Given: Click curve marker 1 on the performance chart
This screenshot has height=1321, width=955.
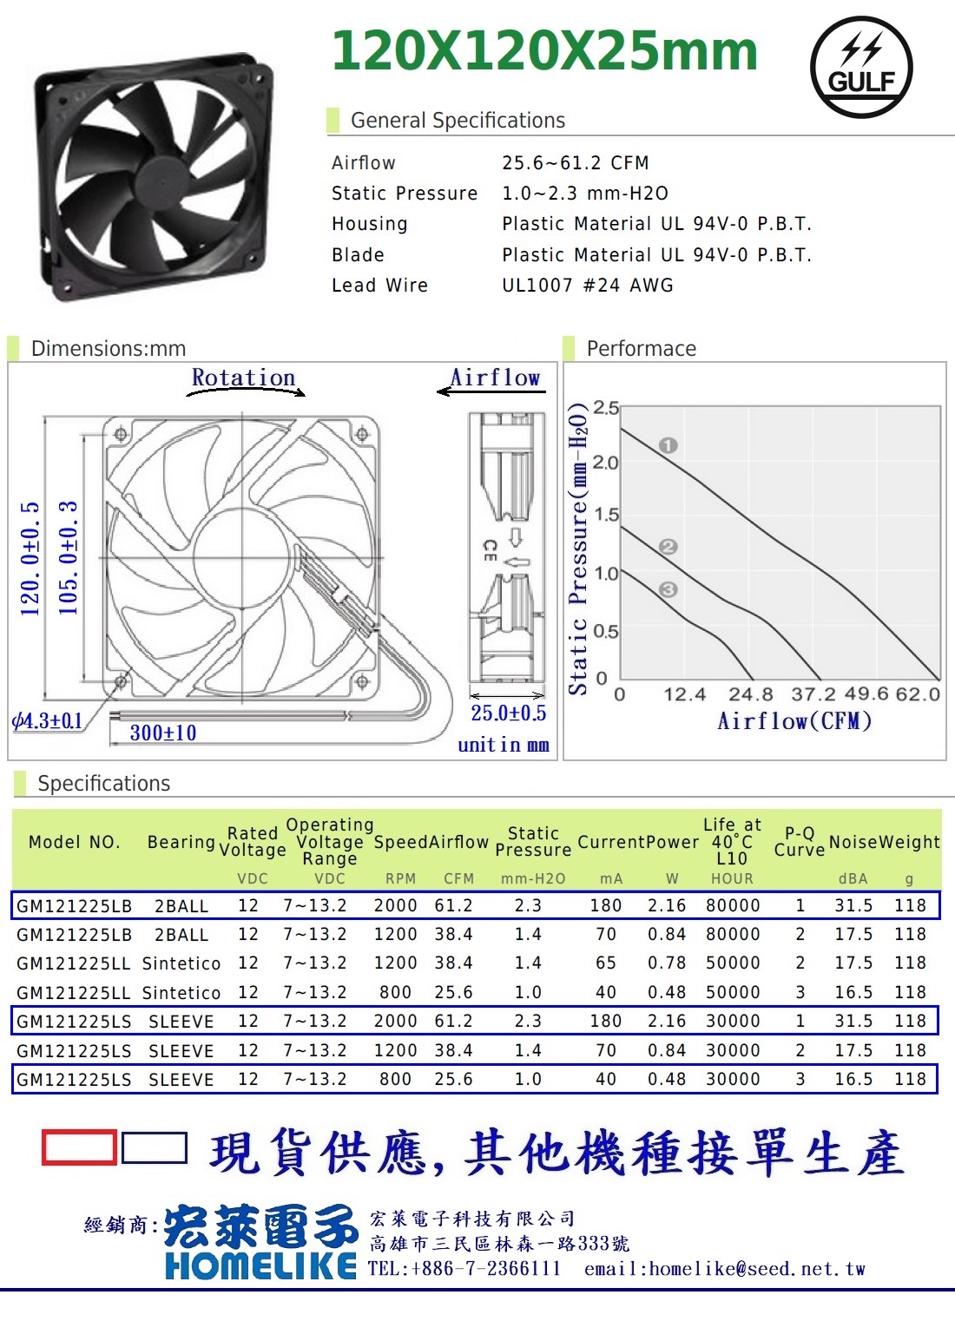Looking at the screenshot, I should [668, 445].
